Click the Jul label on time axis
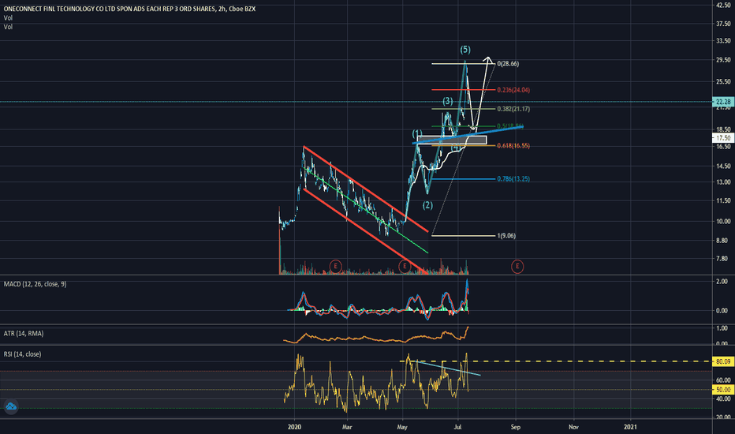Viewport: 735px width, 434px height. point(458,427)
